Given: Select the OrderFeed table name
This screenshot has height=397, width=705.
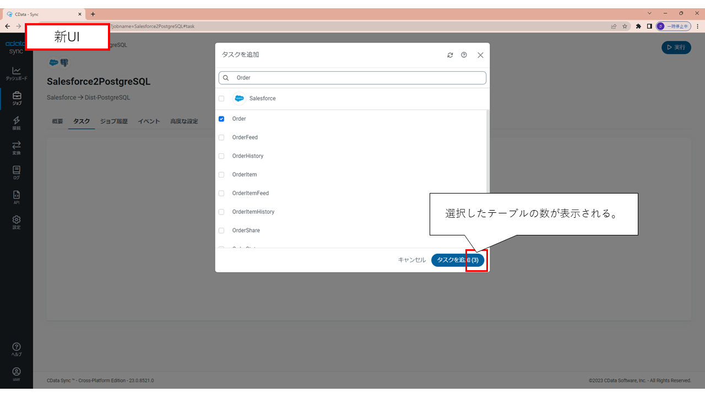Looking at the screenshot, I should [x=245, y=137].
